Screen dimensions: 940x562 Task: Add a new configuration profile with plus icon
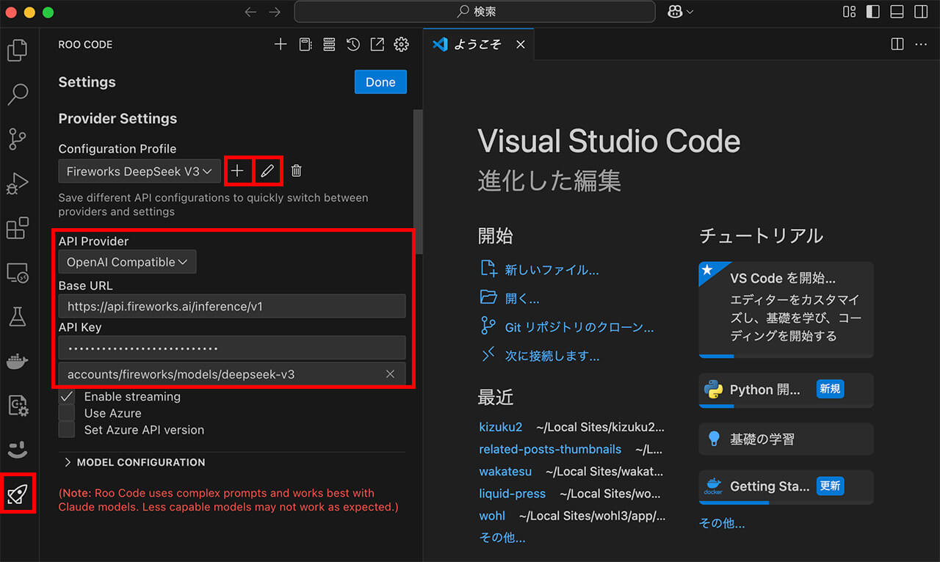click(x=237, y=171)
